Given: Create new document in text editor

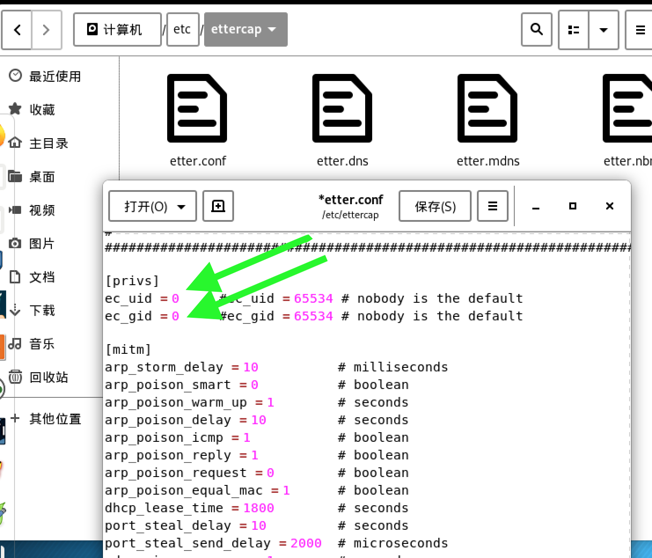Looking at the screenshot, I should [218, 206].
